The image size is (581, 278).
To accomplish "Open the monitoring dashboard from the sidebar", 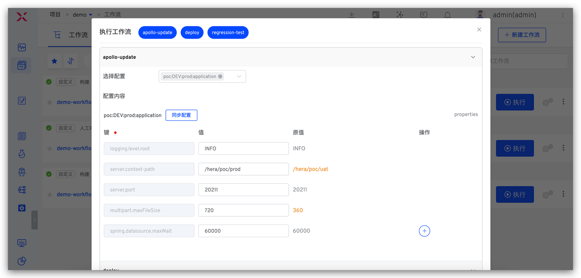I will (x=21, y=47).
